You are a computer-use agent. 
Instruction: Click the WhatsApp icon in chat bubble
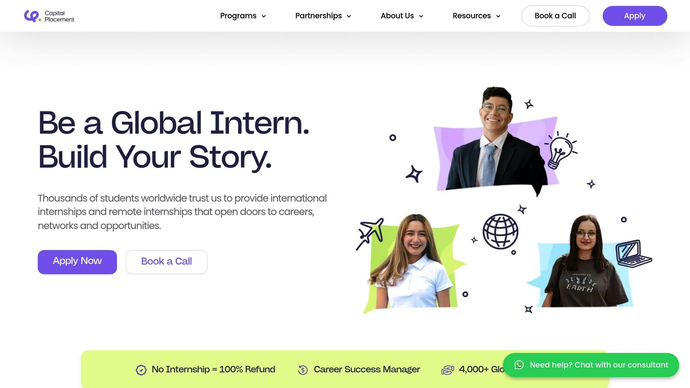click(519, 365)
